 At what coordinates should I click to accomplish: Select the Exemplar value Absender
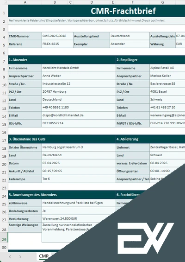point(129,44)
